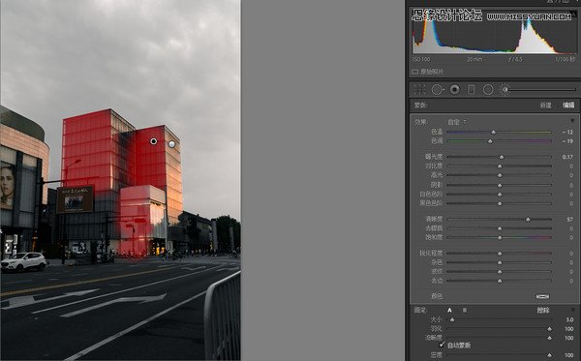This screenshot has height=361, width=581.
Task: Click the 20 mm focal length readout
Action: click(474, 59)
